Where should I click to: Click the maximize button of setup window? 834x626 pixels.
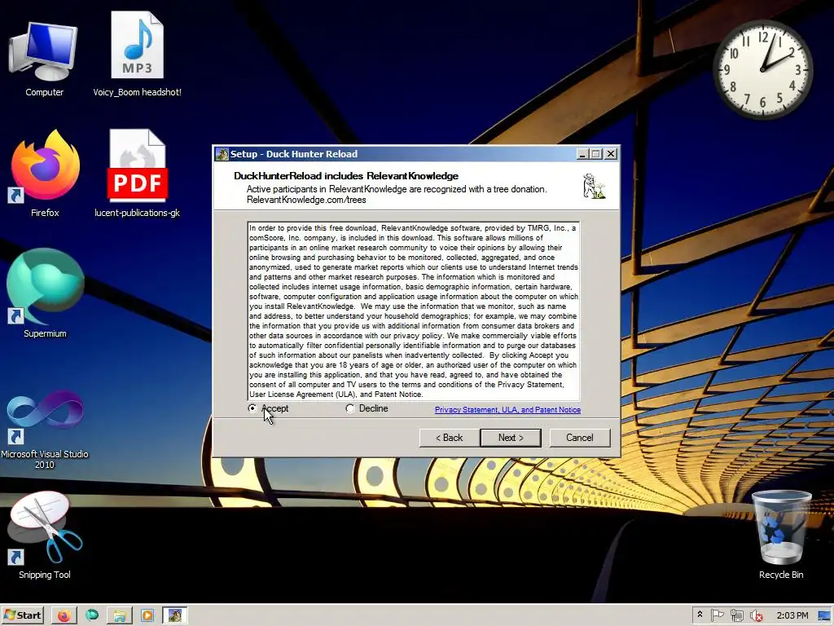596,154
